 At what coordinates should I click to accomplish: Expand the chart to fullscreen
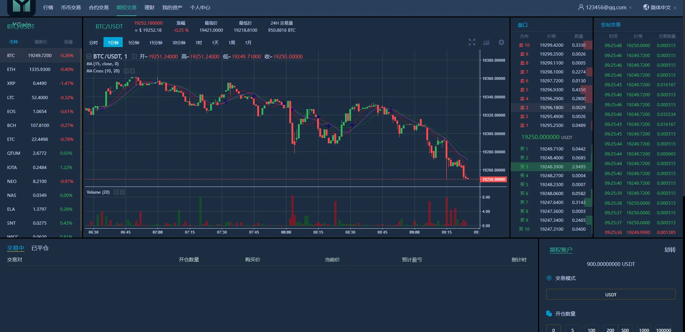point(472,42)
